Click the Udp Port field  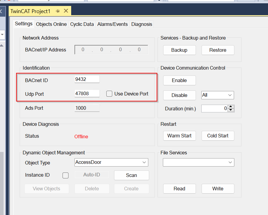click(x=87, y=93)
